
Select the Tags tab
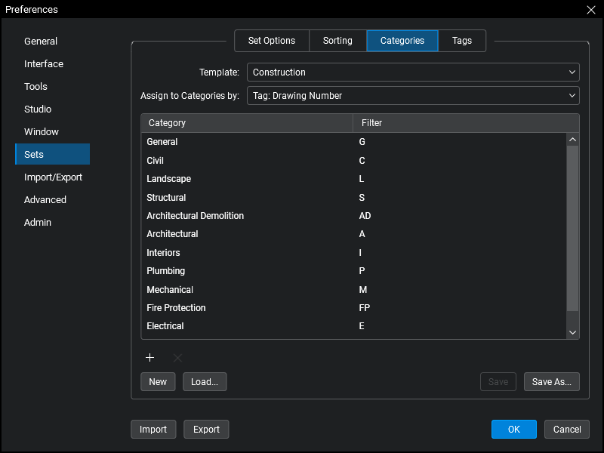(462, 41)
